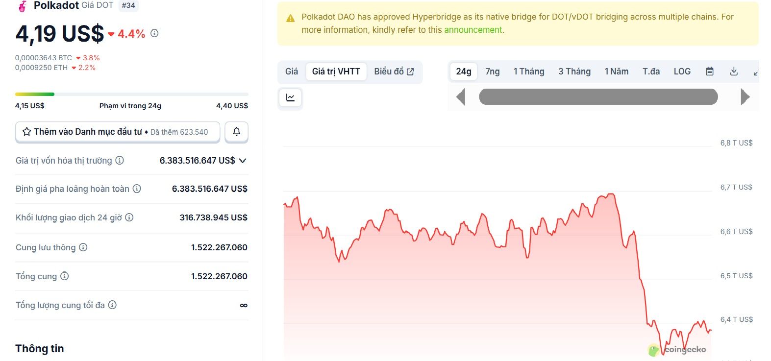The width and height of the screenshot is (771, 361).
Task: Click the 24h price range progress bar
Action: pyautogui.click(x=132, y=94)
